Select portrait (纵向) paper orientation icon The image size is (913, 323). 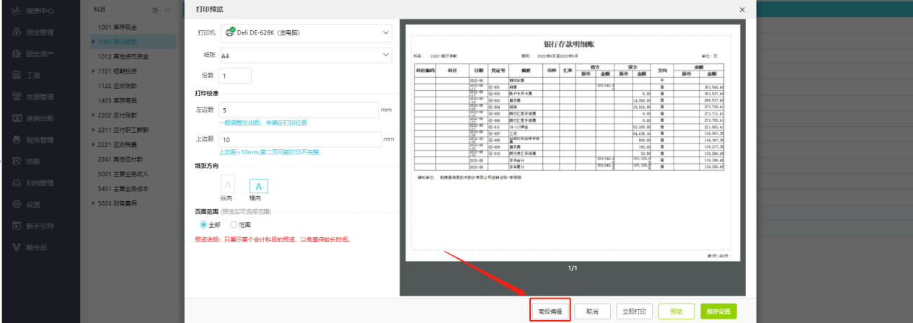click(x=226, y=185)
